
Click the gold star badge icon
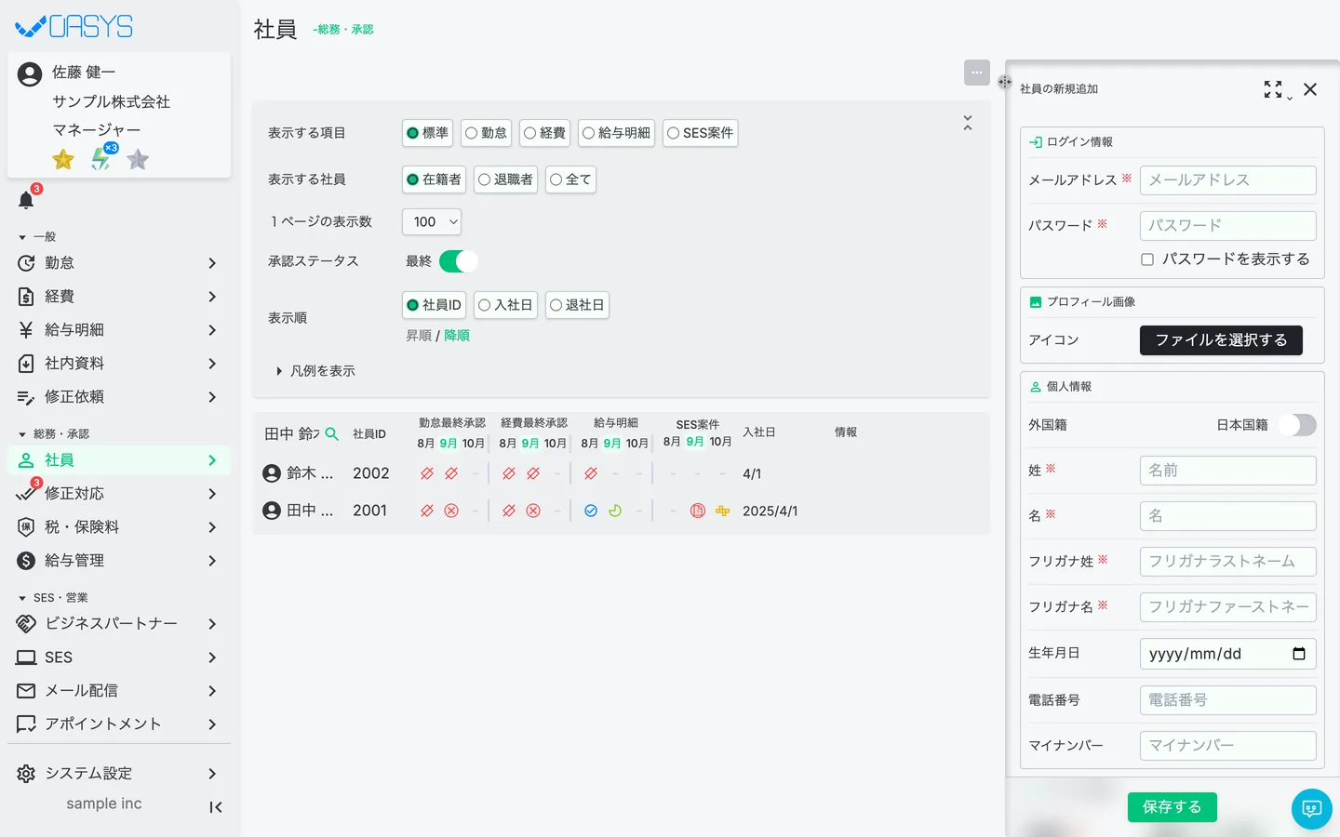pyautogui.click(x=63, y=159)
